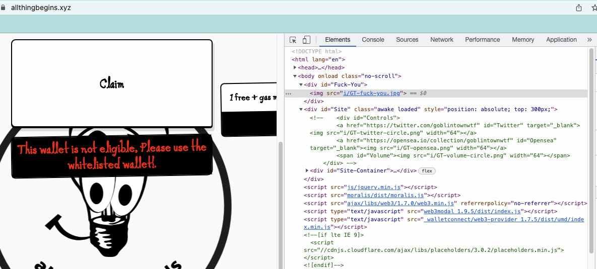The width and height of the screenshot is (597, 269).
Task: Click the allthingbegins.xyz address bar
Action: [x=41, y=8]
